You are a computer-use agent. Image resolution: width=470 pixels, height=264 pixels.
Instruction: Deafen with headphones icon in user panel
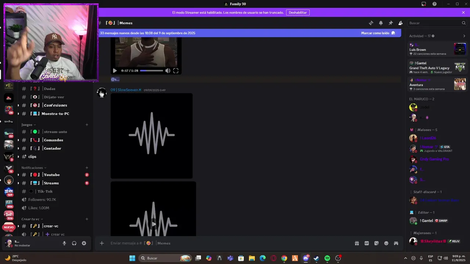click(74, 243)
